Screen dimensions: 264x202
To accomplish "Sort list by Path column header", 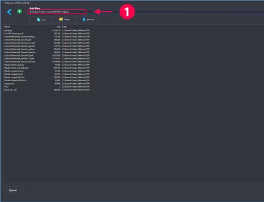I will click(x=64, y=27).
